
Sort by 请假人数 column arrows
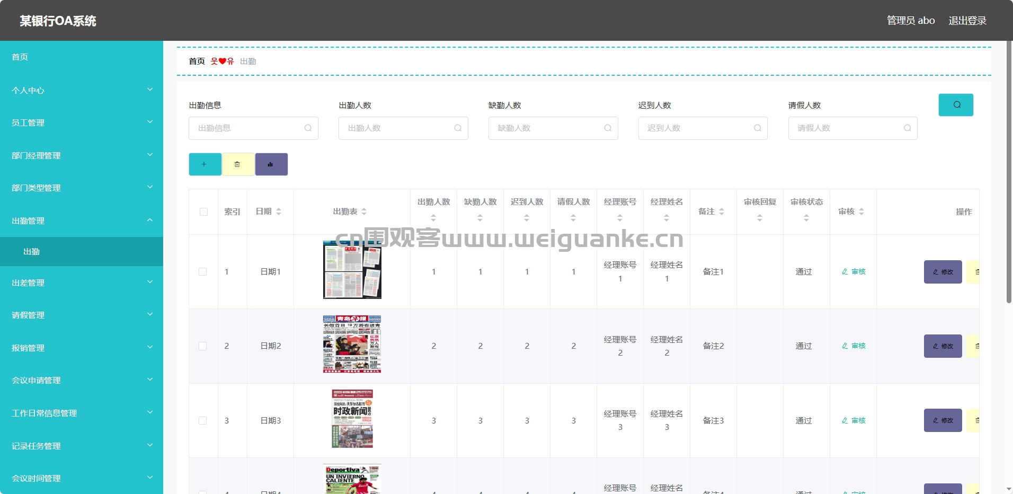573,218
